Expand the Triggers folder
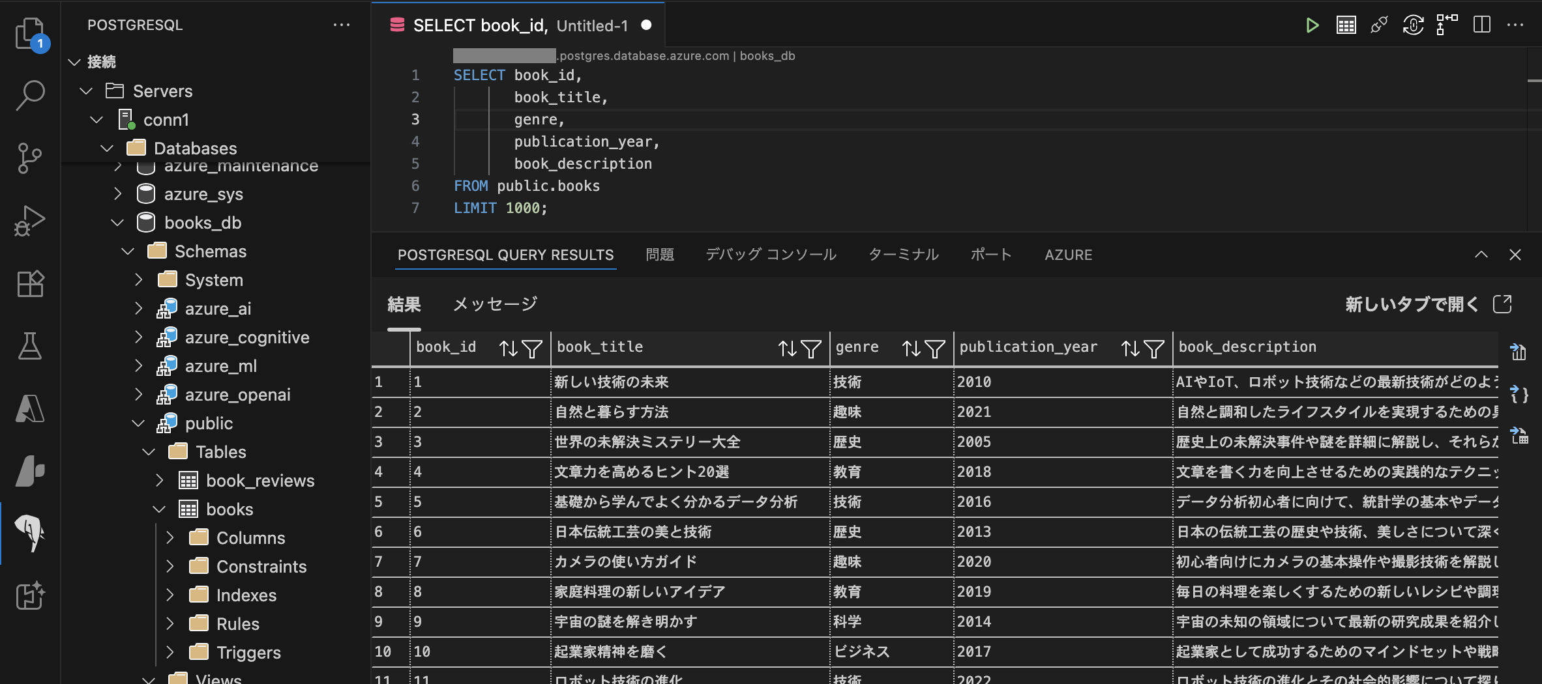1542x684 pixels. tap(170, 652)
